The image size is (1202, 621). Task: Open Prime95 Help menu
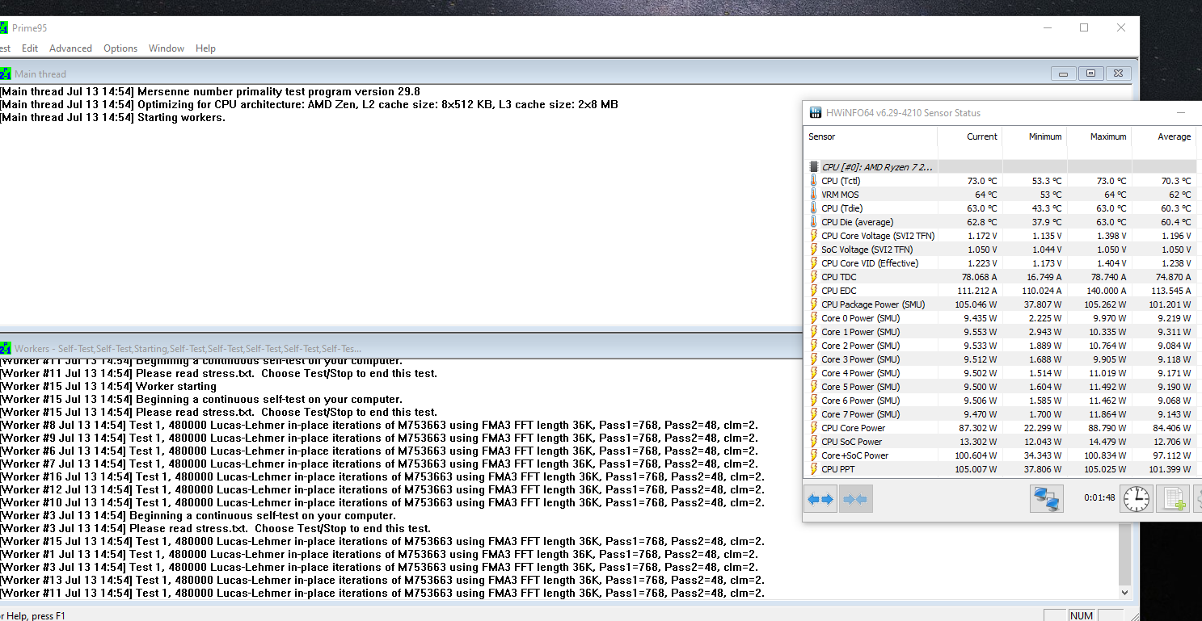click(205, 48)
